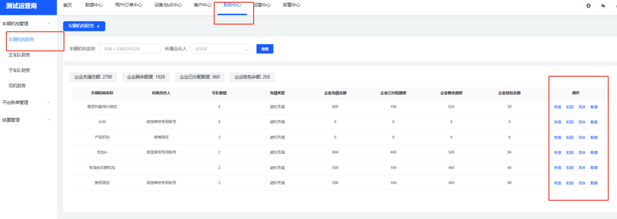Open the 所属合伙人 dropdown selector

221,49
